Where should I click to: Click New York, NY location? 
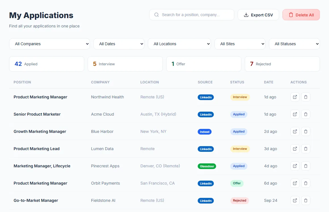pos(153,131)
